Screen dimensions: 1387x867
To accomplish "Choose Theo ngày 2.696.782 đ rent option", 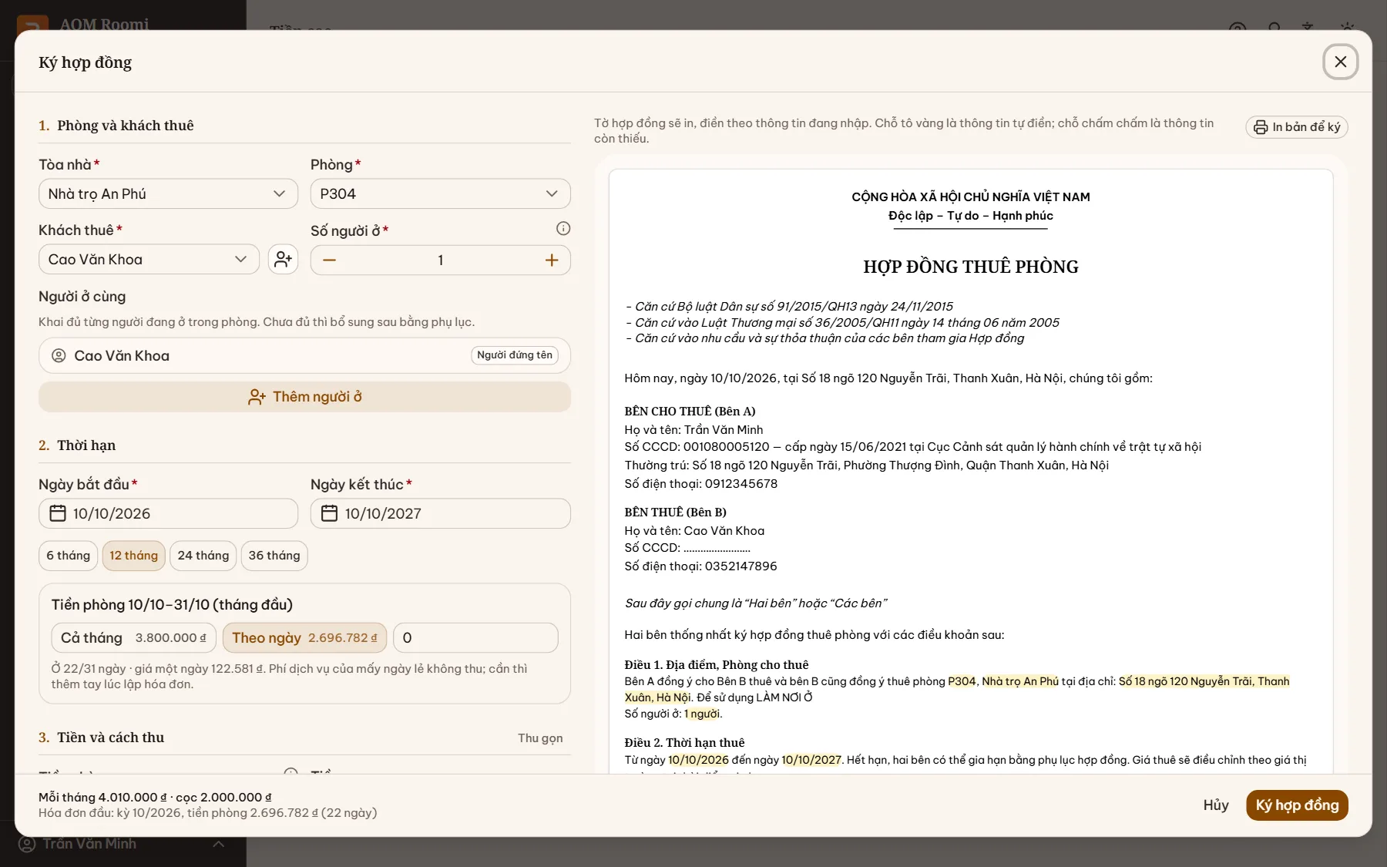I will (304, 638).
